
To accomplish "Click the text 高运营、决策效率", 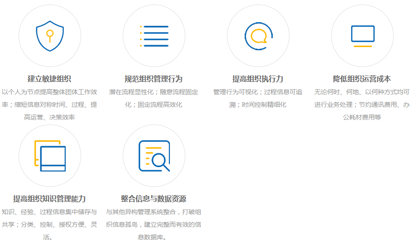I will point(49,117).
